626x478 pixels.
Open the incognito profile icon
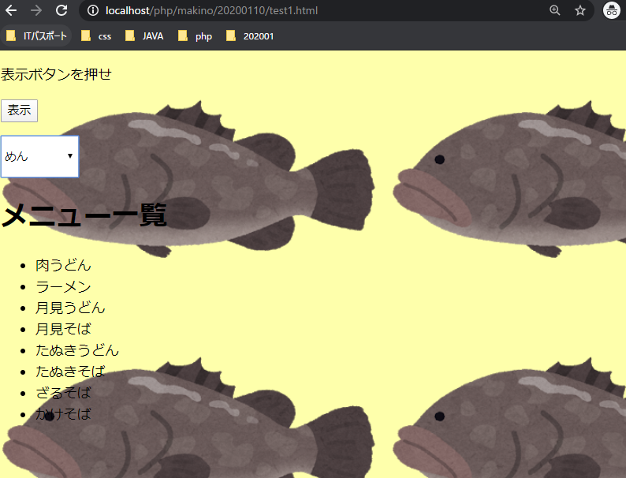(611, 10)
